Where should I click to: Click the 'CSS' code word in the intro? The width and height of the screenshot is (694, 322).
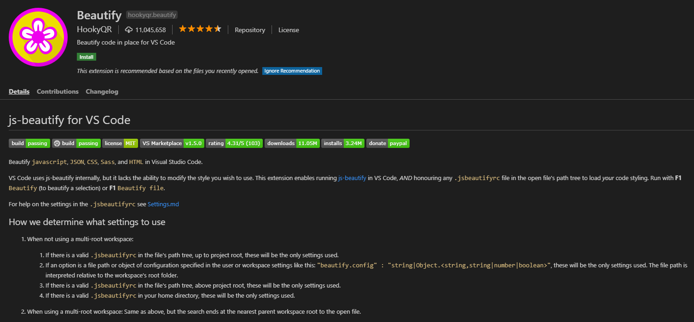[x=93, y=162]
